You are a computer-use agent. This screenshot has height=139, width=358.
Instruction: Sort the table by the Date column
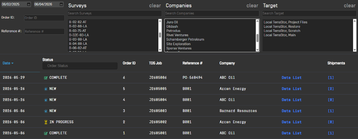[x=8, y=63]
